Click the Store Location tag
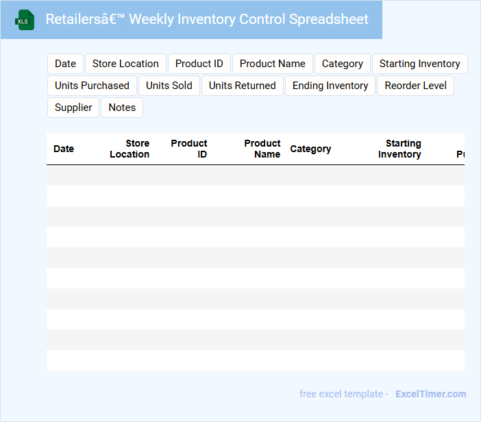 125,64
